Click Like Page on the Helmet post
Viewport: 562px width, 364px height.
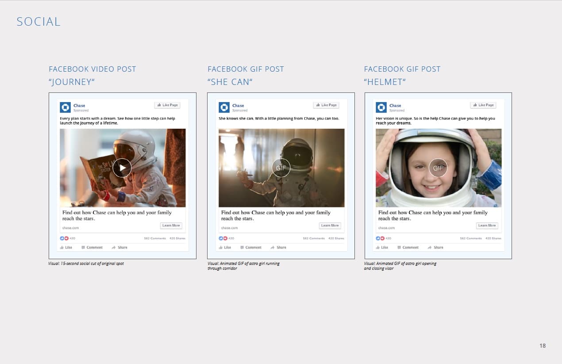pos(483,105)
